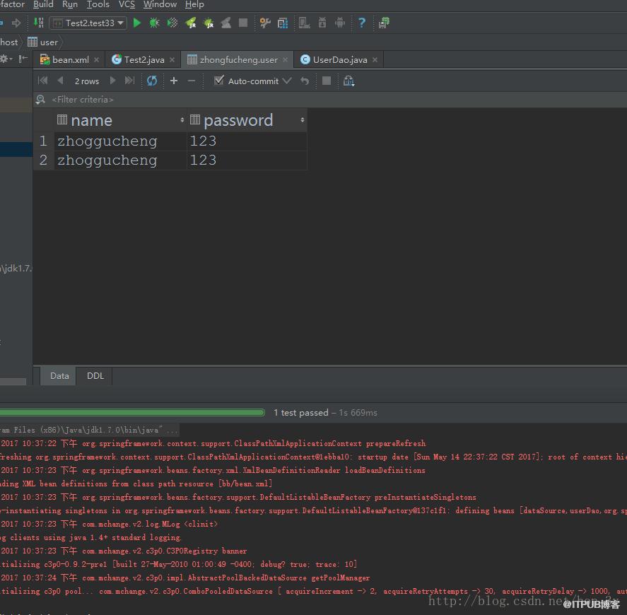The height and width of the screenshot is (615, 627).
Task: Open the Auto-commit transaction mode dropdown arrow
Action: 287,81
